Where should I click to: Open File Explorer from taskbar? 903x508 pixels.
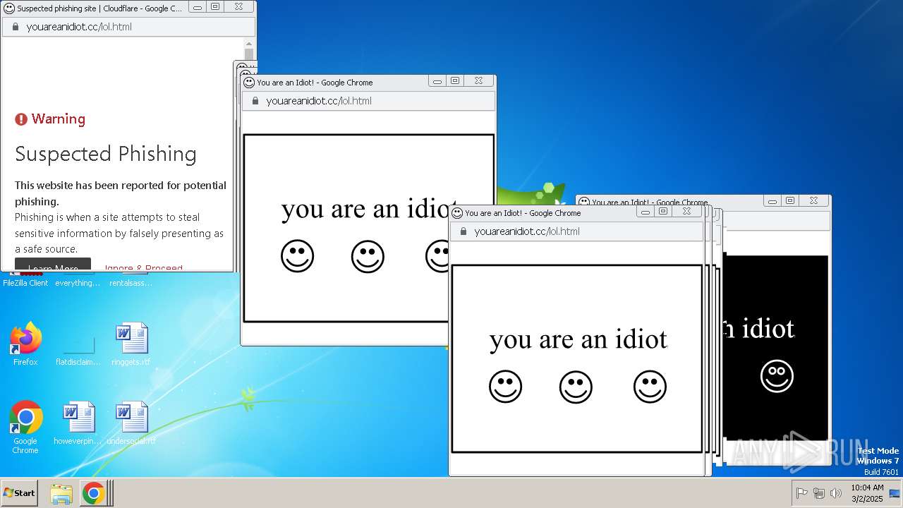(x=61, y=493)
